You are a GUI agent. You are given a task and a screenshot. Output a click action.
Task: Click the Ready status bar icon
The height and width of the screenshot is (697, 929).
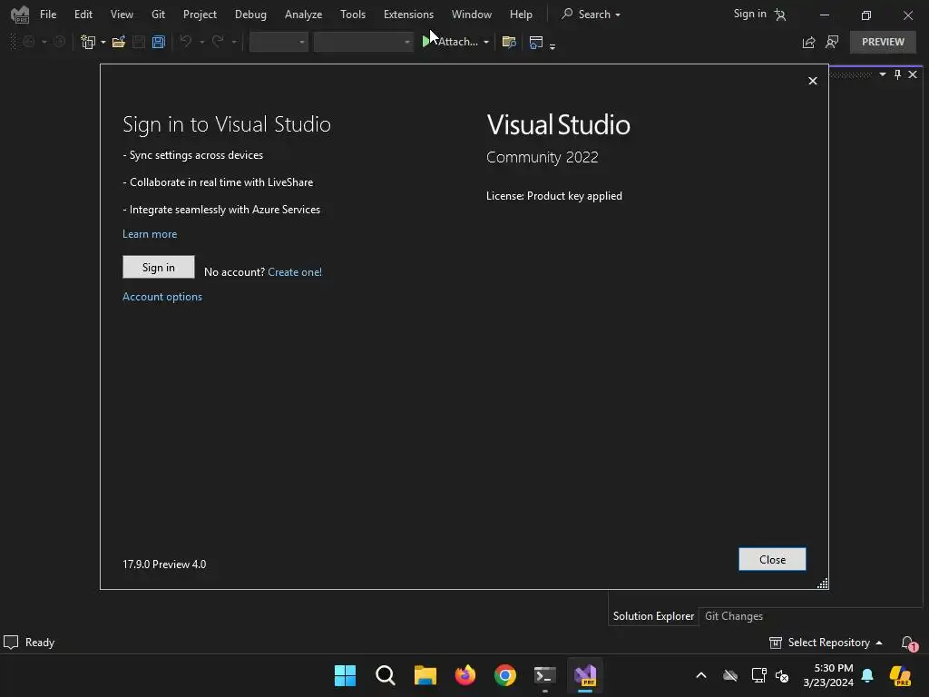(x=11, y=643)
